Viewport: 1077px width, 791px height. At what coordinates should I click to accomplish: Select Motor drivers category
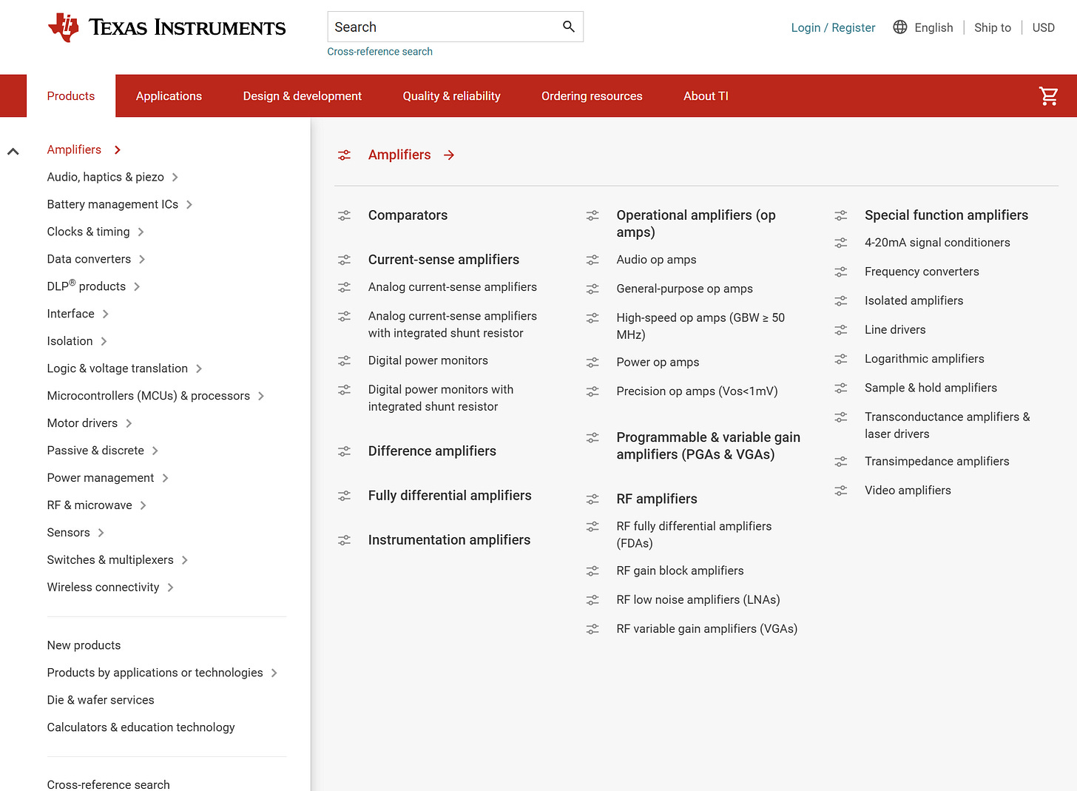coord(82,423)
